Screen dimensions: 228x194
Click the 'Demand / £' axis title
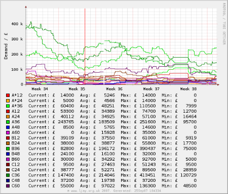click(6, 46)
